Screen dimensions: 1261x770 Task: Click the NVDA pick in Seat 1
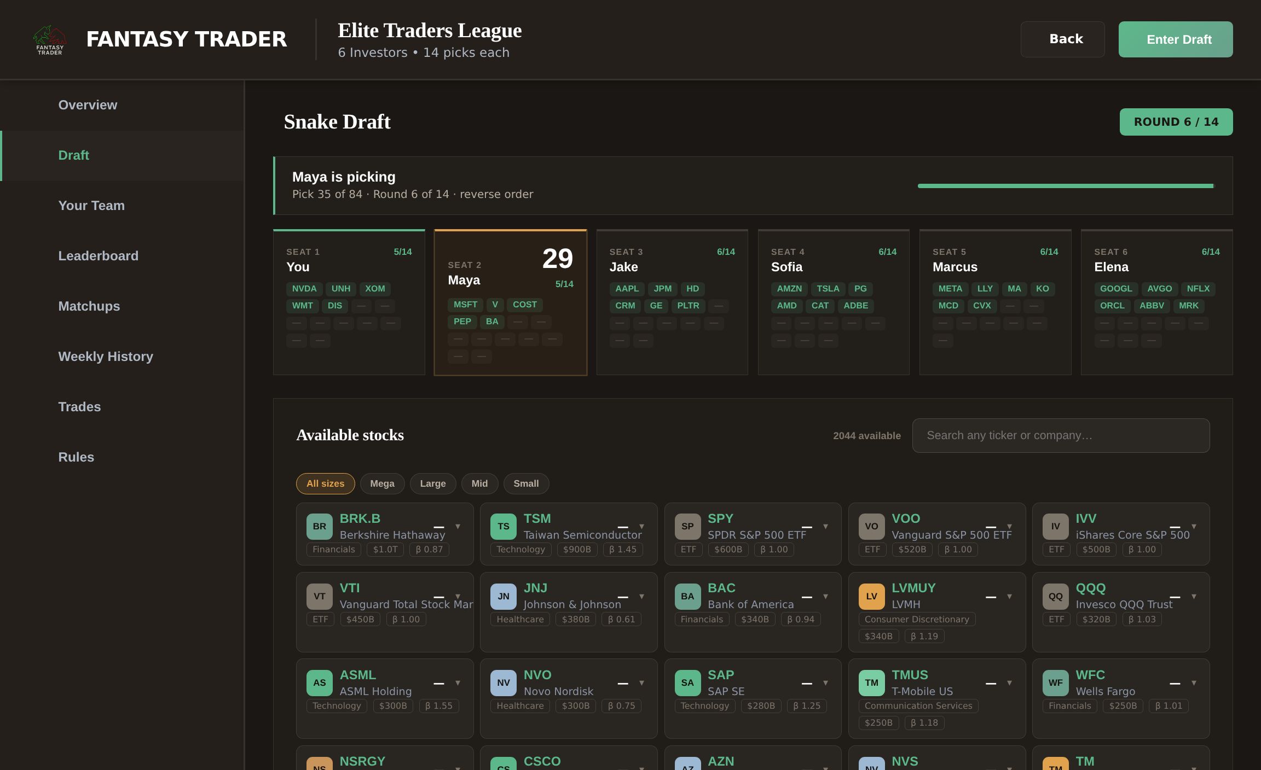coord(304,289)
